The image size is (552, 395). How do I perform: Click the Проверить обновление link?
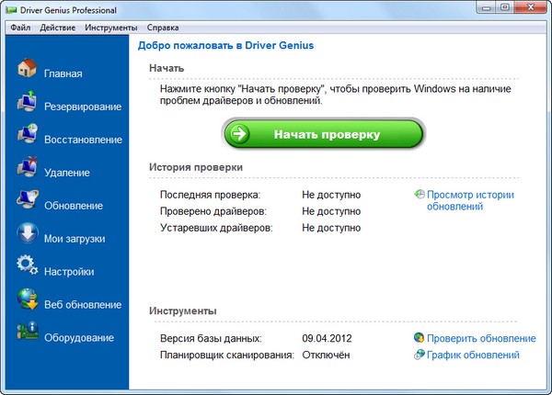tap(480, 339)
